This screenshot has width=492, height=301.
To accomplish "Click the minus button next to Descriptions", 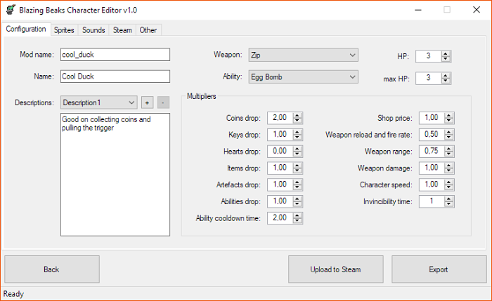I will 163,102.
